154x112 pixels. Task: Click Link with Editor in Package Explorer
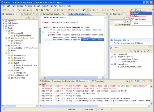(29, 18)
